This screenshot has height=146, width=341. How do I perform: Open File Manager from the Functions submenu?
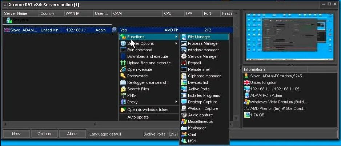(x=204, y=37)
